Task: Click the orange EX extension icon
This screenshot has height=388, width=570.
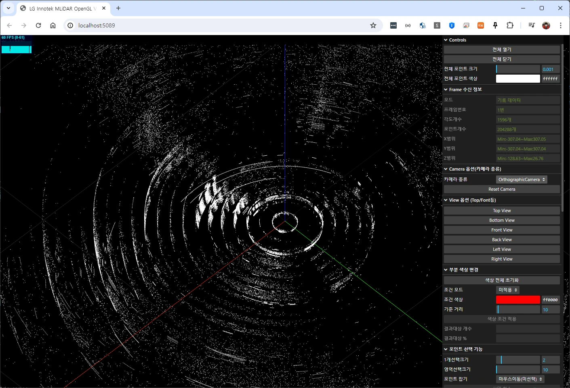Action: [481, 25]
